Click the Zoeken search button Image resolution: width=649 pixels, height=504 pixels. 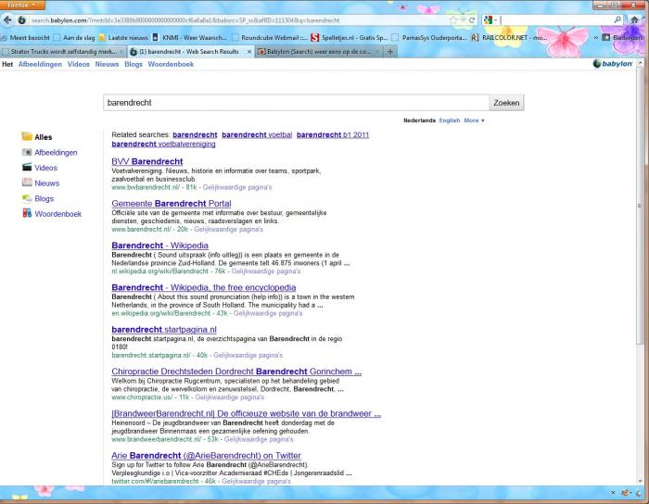pos(506,103)
